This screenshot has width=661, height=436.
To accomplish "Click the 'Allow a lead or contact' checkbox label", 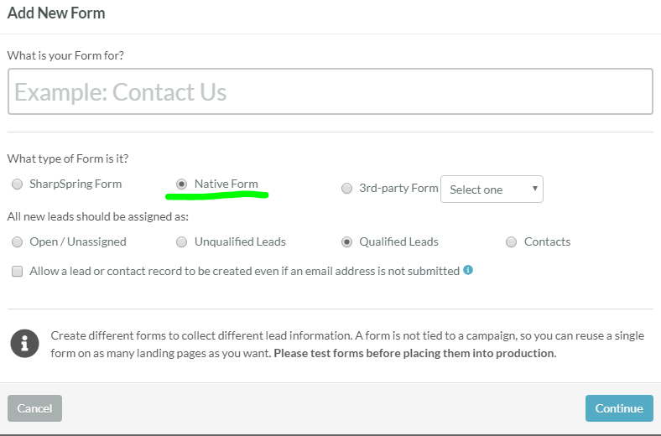I will [244, 272].
